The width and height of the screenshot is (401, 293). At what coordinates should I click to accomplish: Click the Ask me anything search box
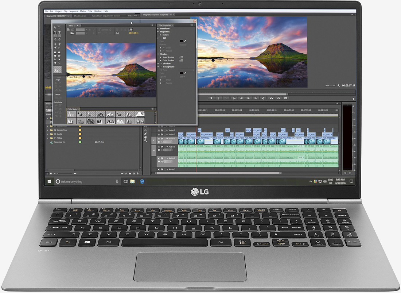pyautogui.click(x=87, y=181)
